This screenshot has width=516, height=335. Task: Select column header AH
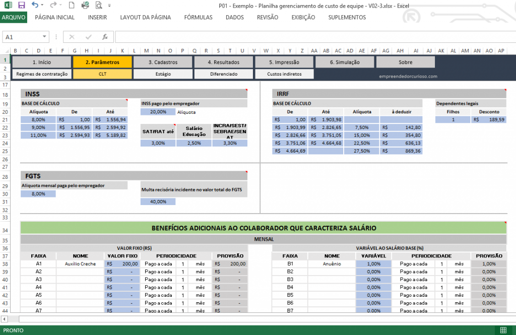point(400,51)
